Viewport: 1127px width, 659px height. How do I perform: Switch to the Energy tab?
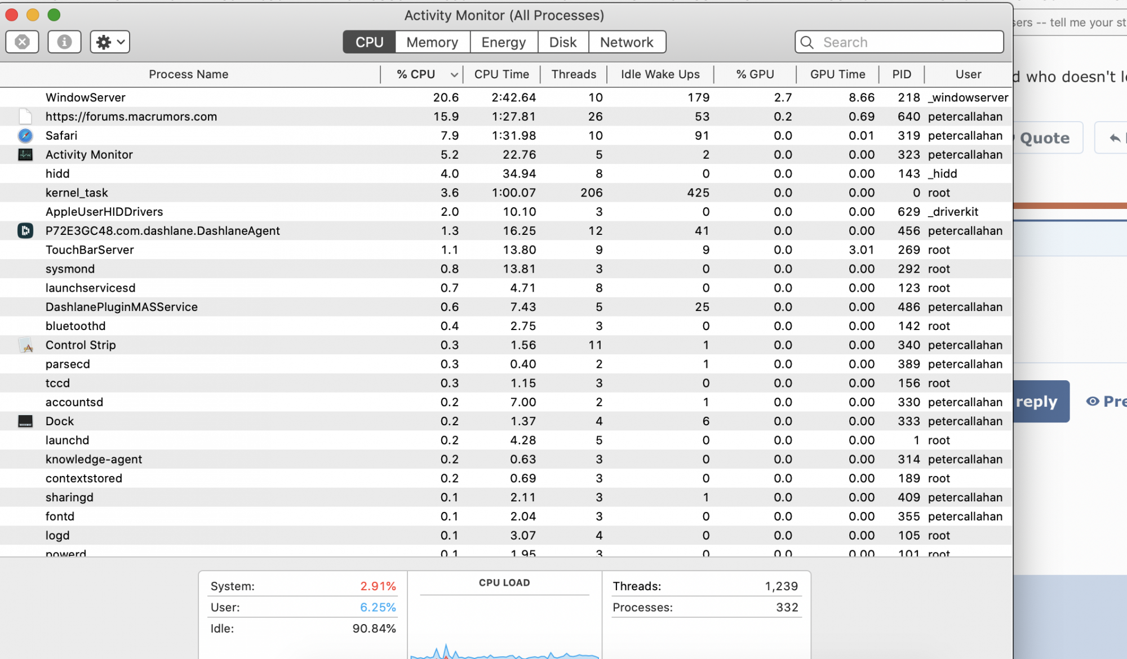click(503, 42)
